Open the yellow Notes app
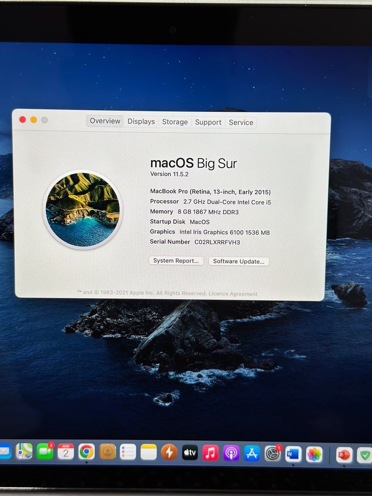The height and width of the screenshot is (496, 372). click(x=148, y=452)
